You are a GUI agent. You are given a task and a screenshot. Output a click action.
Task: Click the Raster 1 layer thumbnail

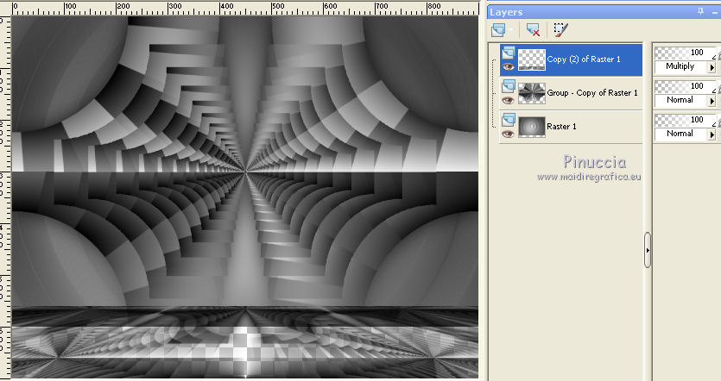[x=532, y=127]
